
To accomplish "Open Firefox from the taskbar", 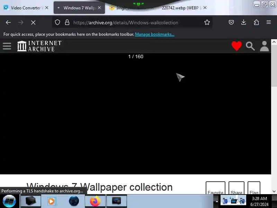I will (95, 201).
